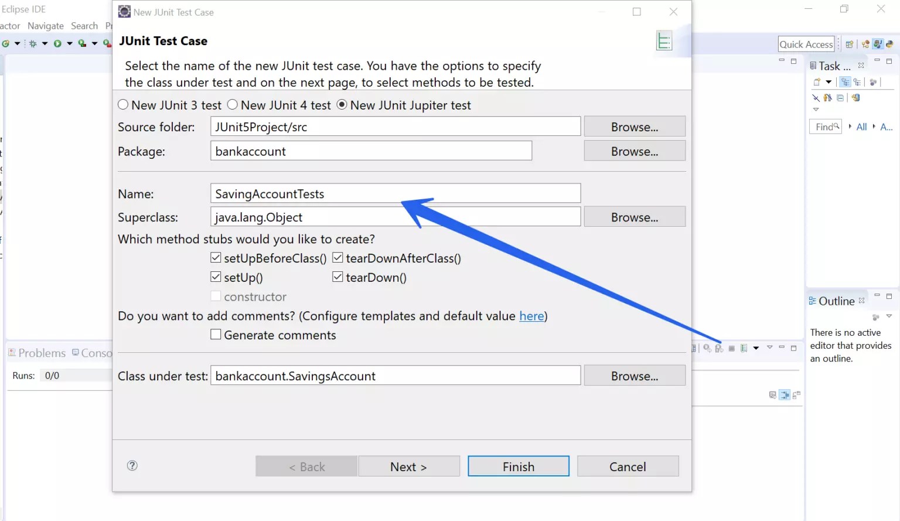Select the scheduled tasks icon in Task panel
This screenshot has width=900, height=521.
pyautogui.click(x=857, y=82)
